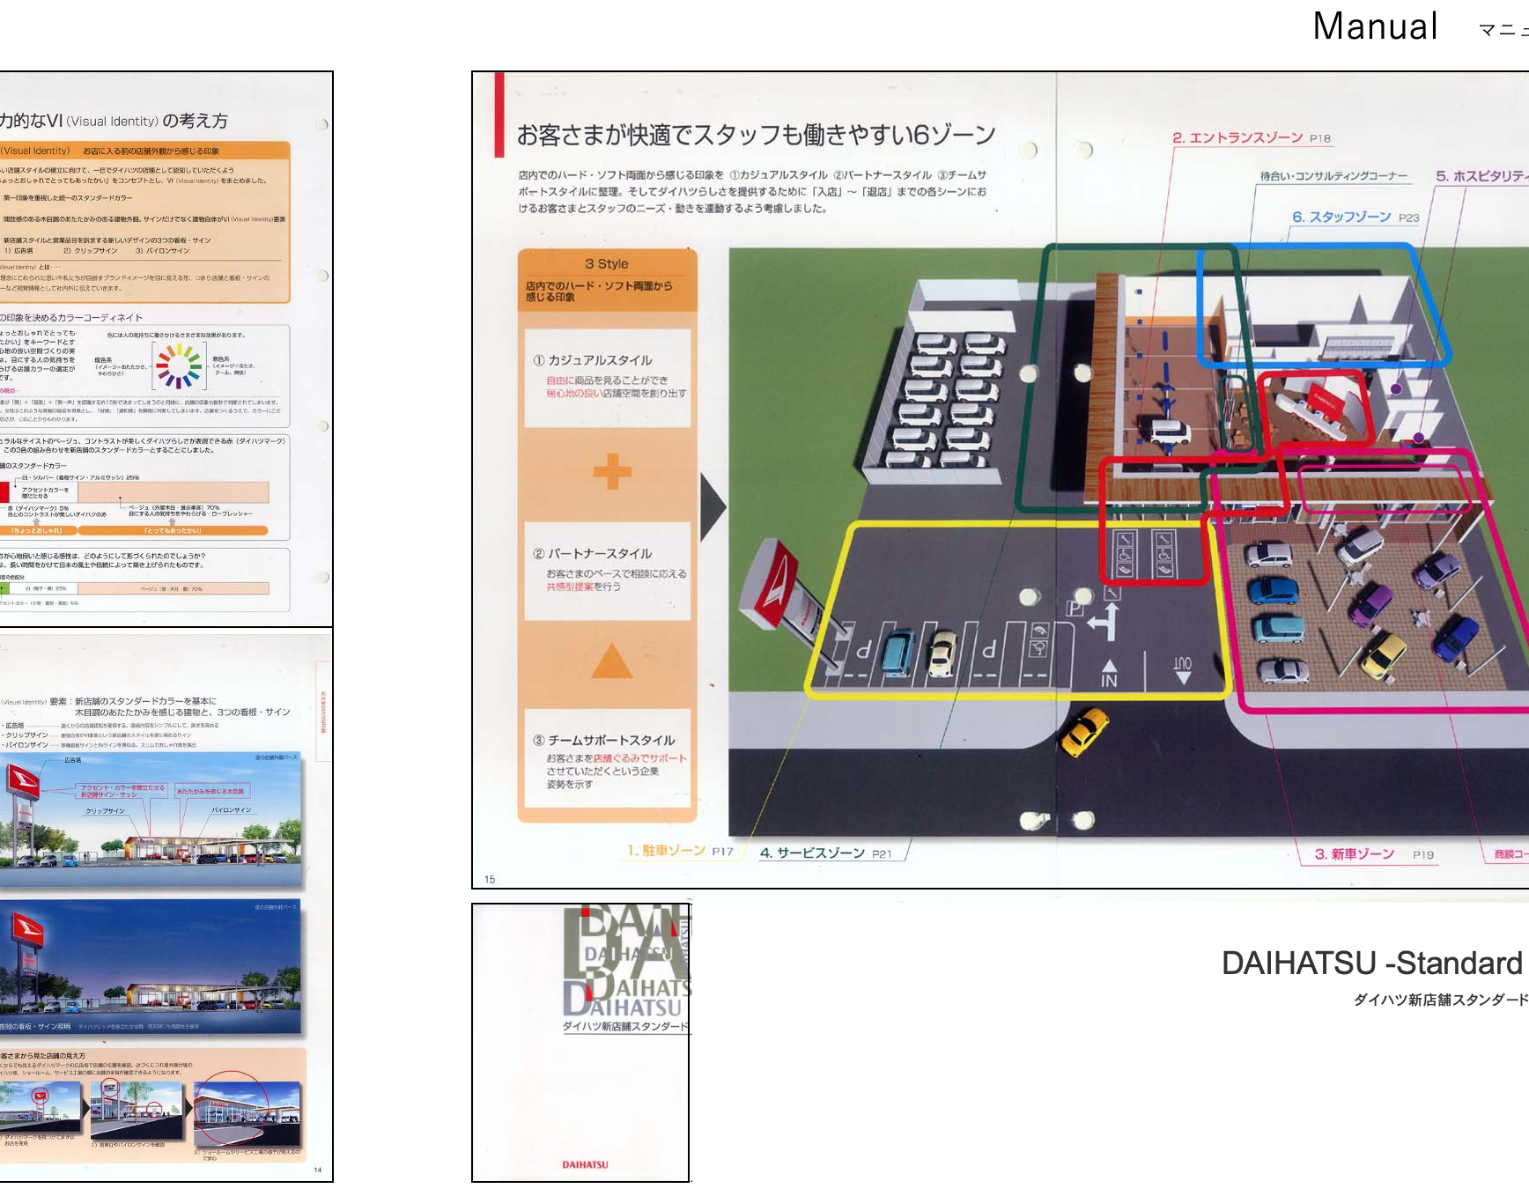Click the "ダイハツ新店舗スタンダード" caption under the title
Screen dimensions: 1529x1196
(x=1439, y=1000)
